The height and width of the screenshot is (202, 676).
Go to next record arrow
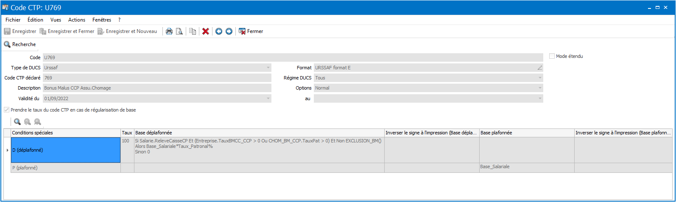[229, 31]
